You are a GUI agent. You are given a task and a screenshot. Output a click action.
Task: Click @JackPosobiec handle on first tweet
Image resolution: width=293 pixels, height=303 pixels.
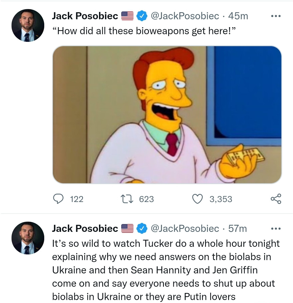click(x=184, y=16)
